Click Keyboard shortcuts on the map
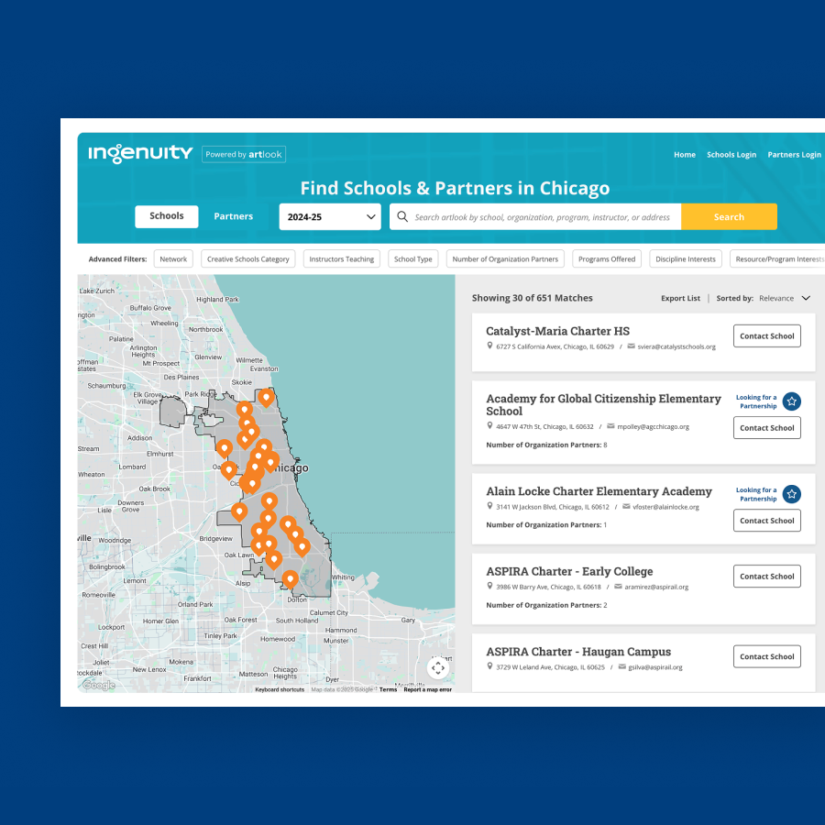The image size is (825, 825). click(x=280, y=689)
